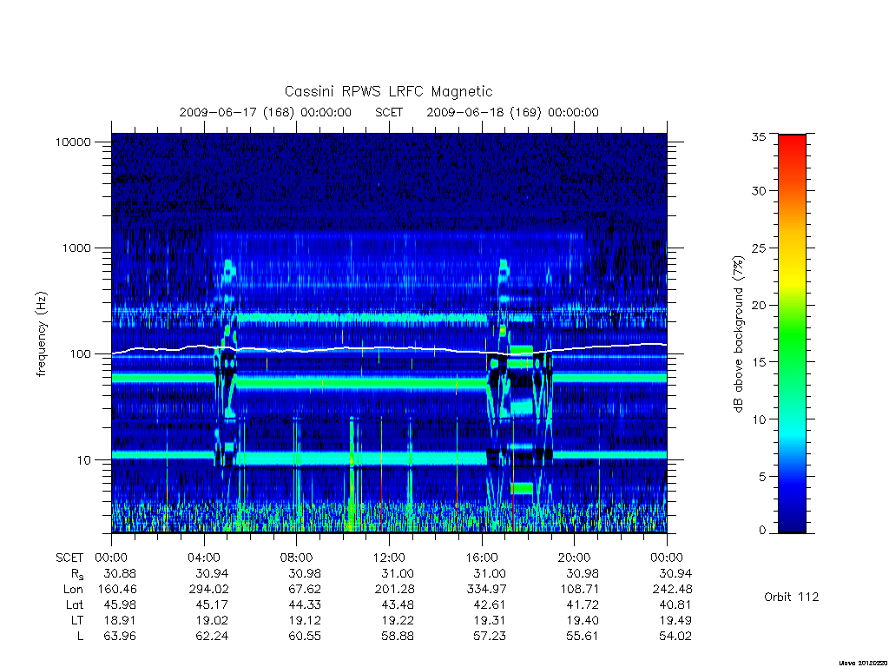Click start date '2009-06-17 (168) 00:00:00'
This screenshot has height=667, width=889.
coord(266,112)
